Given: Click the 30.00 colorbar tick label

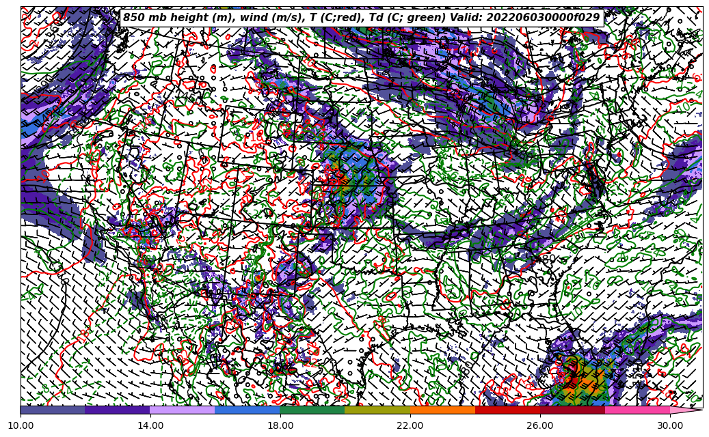Looking at the screenshot, I should pos(670,425).
